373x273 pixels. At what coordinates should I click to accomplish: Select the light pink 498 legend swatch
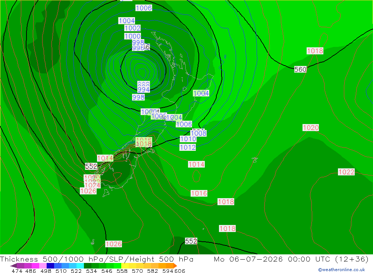[x=43, y=266]
